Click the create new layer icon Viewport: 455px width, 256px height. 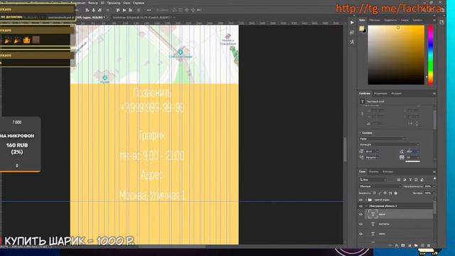point(422,245)
